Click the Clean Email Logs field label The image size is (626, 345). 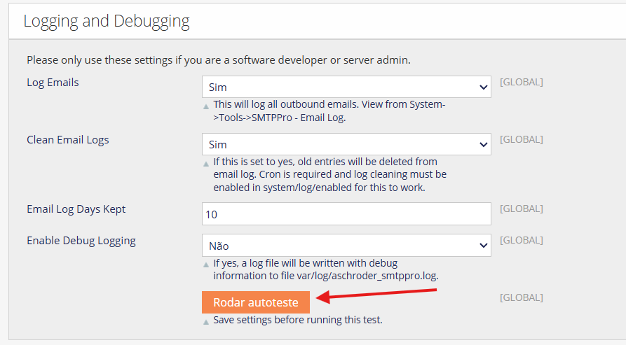coord(68,140)
